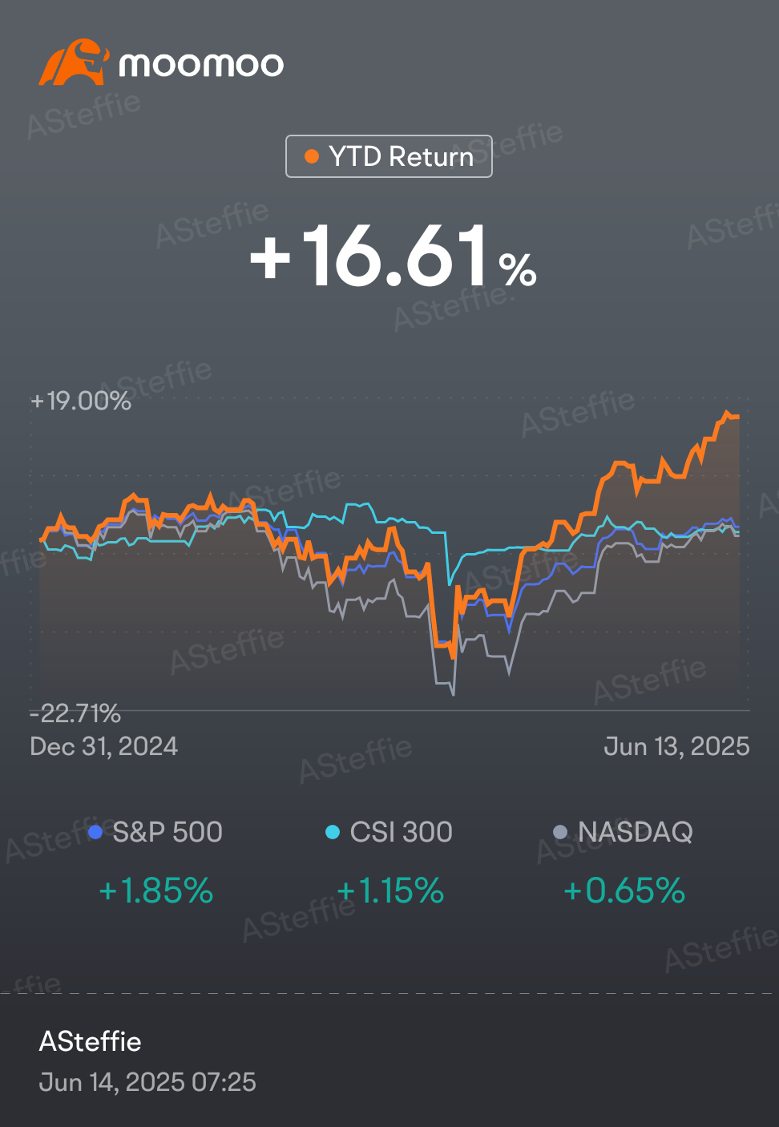Tap the +16.61% return figure
779x1127 pixels.
coord(392,257)
